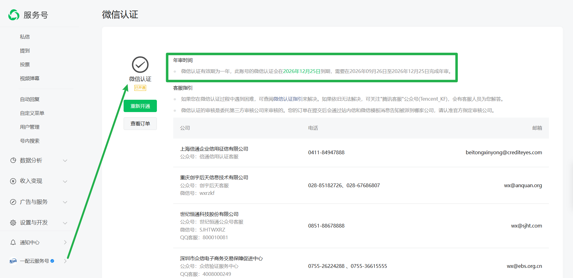Click the WeChat service account logo icon
This screenshot has width=573, height=278.
[14, 15]
